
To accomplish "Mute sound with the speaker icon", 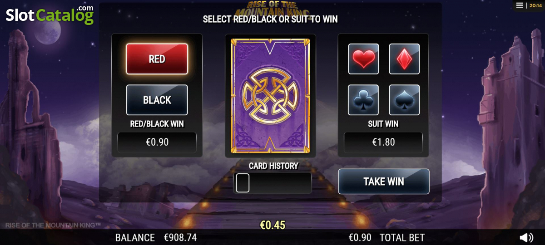I will (526, 237).
